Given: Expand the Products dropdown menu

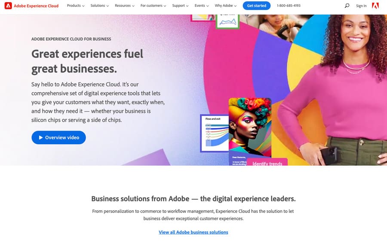Looking at the screenshot, I should pyautogui.click(x=76, y=6).
